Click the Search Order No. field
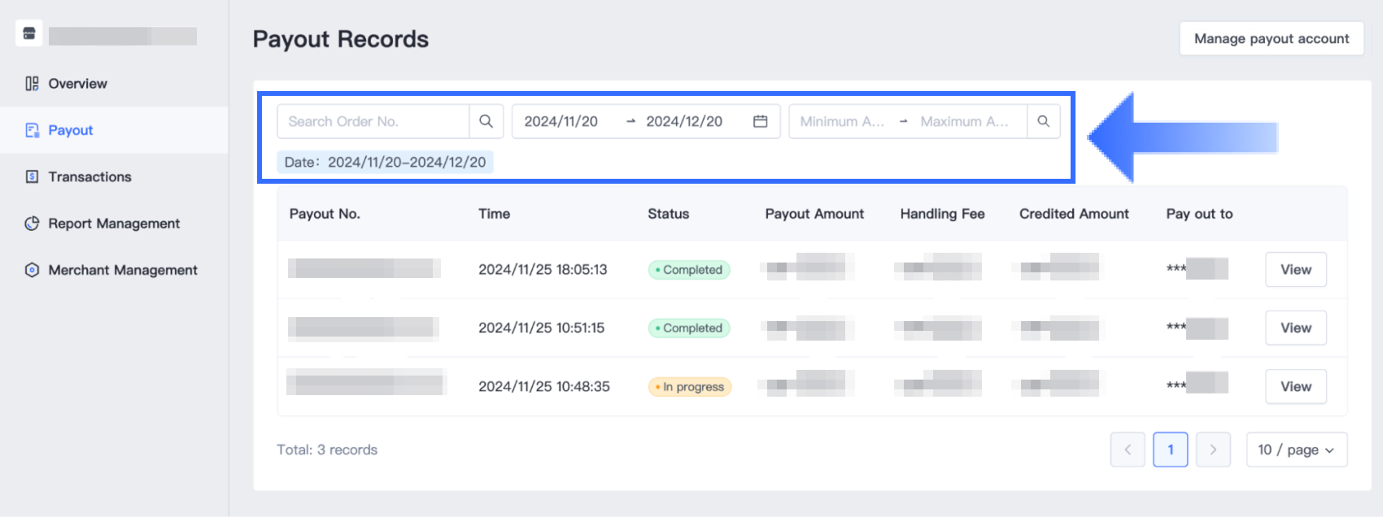 (373, 121)
